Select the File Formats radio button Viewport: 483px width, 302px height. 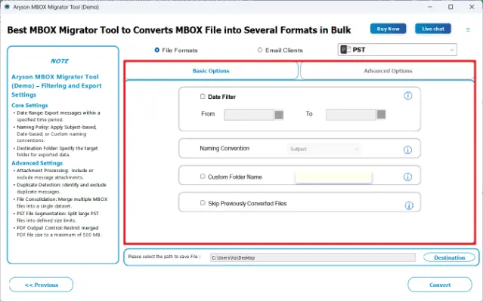click(156, 50)
